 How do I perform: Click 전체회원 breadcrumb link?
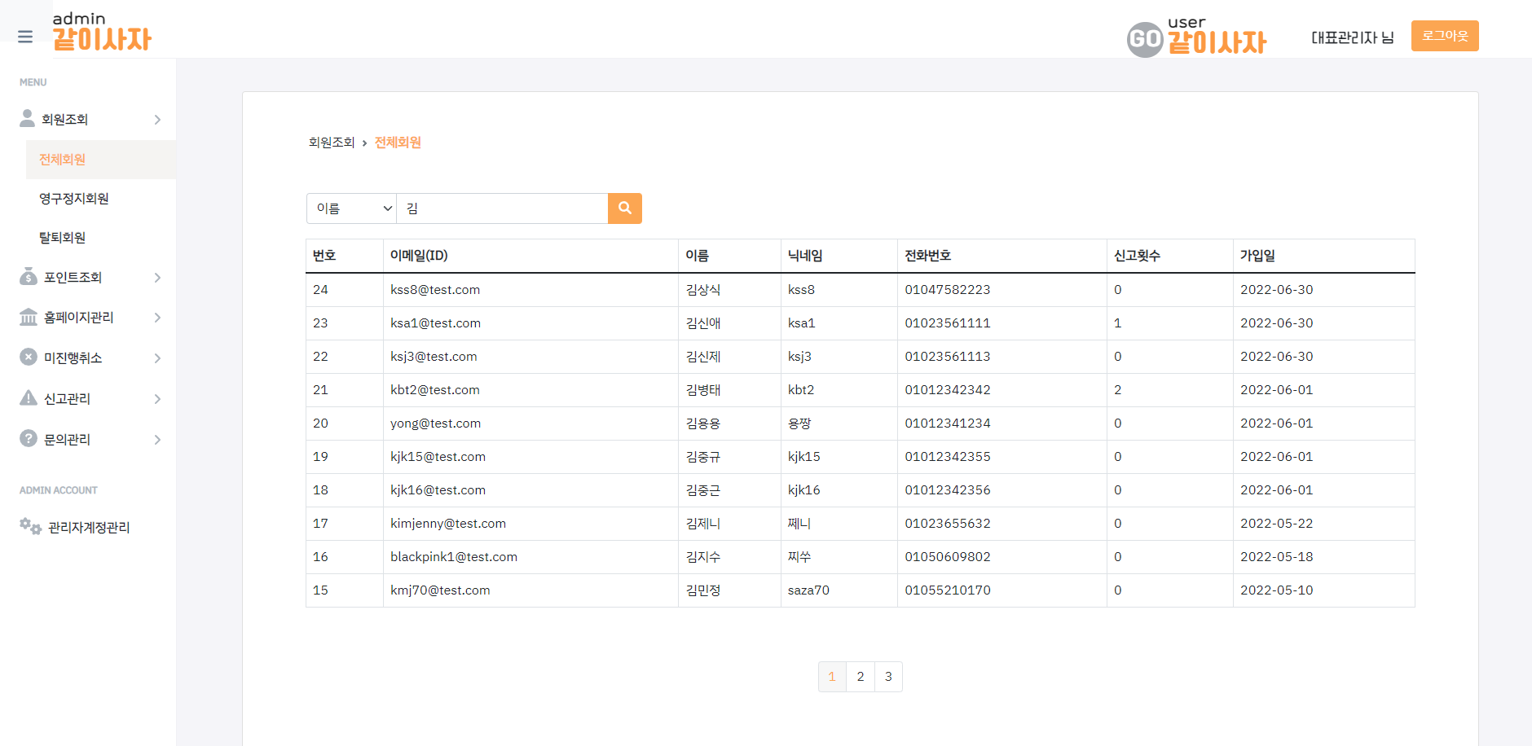(398, 143)
